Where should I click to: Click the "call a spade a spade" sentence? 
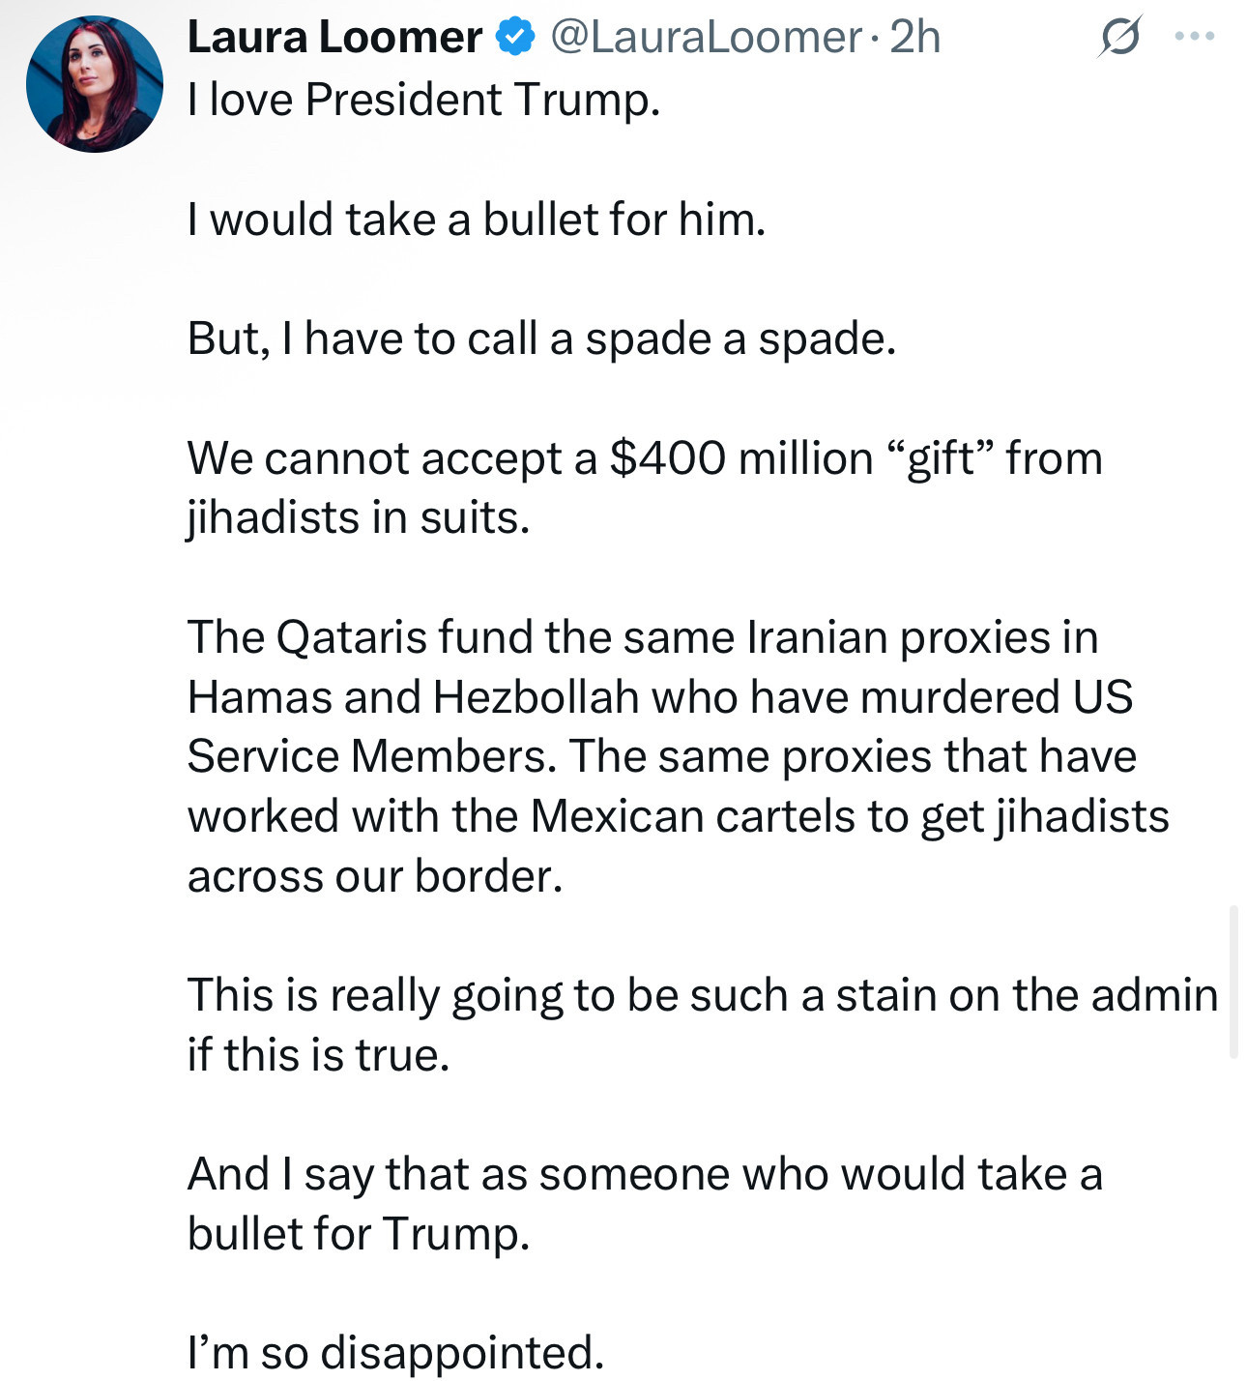point(541,338)
